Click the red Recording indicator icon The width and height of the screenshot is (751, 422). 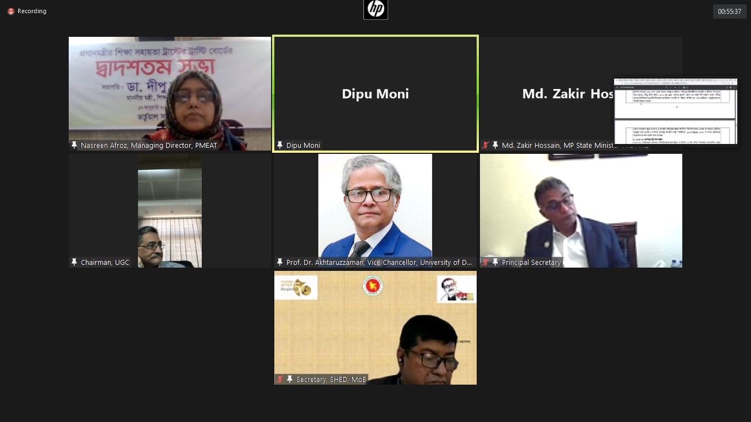click(10, 11)
